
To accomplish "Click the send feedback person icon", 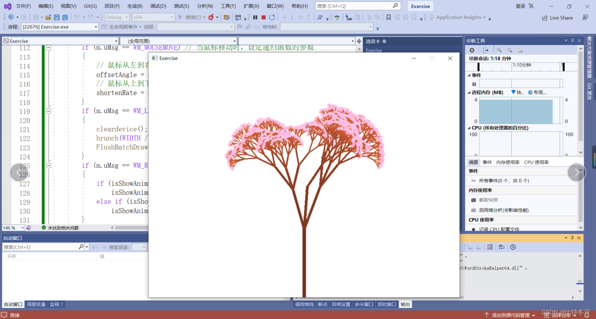I will point(585,17).
